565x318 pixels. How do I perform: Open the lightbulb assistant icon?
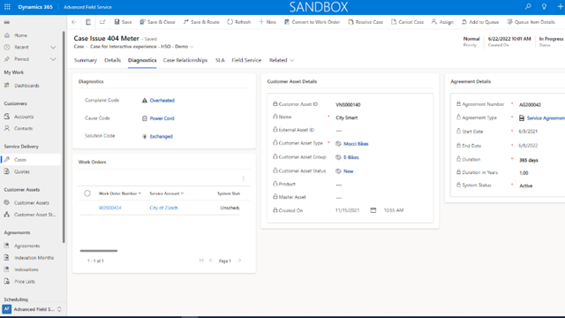544,6
